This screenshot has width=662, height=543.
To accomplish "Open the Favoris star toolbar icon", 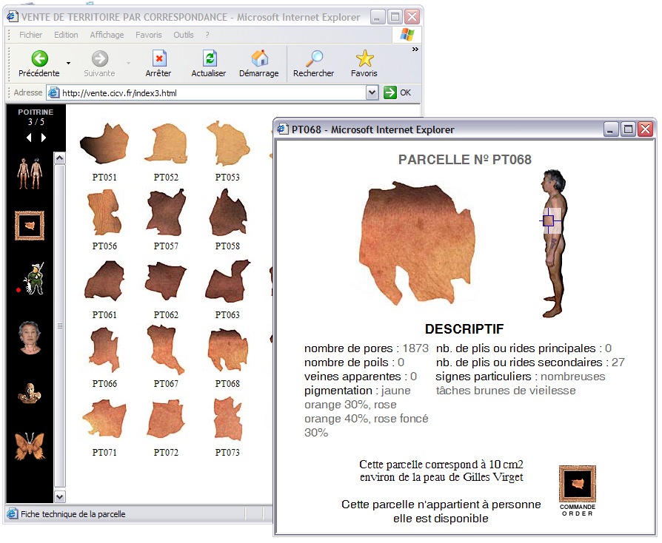I will [x=364, y=58].
